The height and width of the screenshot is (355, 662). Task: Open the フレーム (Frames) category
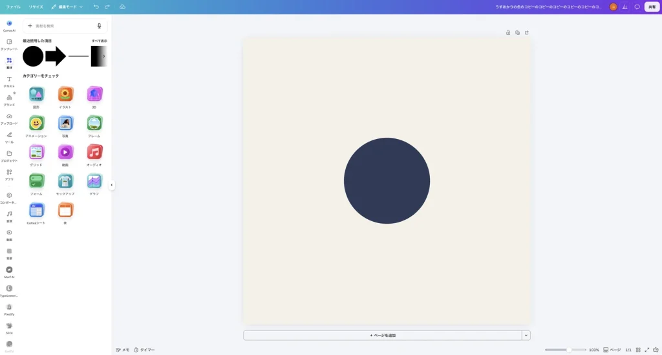pyautogui.click(x=94, y=126)
